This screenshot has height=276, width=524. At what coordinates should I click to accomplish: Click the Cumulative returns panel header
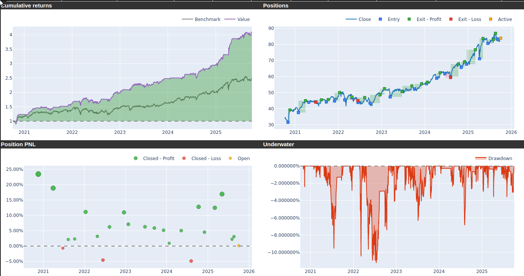[27, 6]
